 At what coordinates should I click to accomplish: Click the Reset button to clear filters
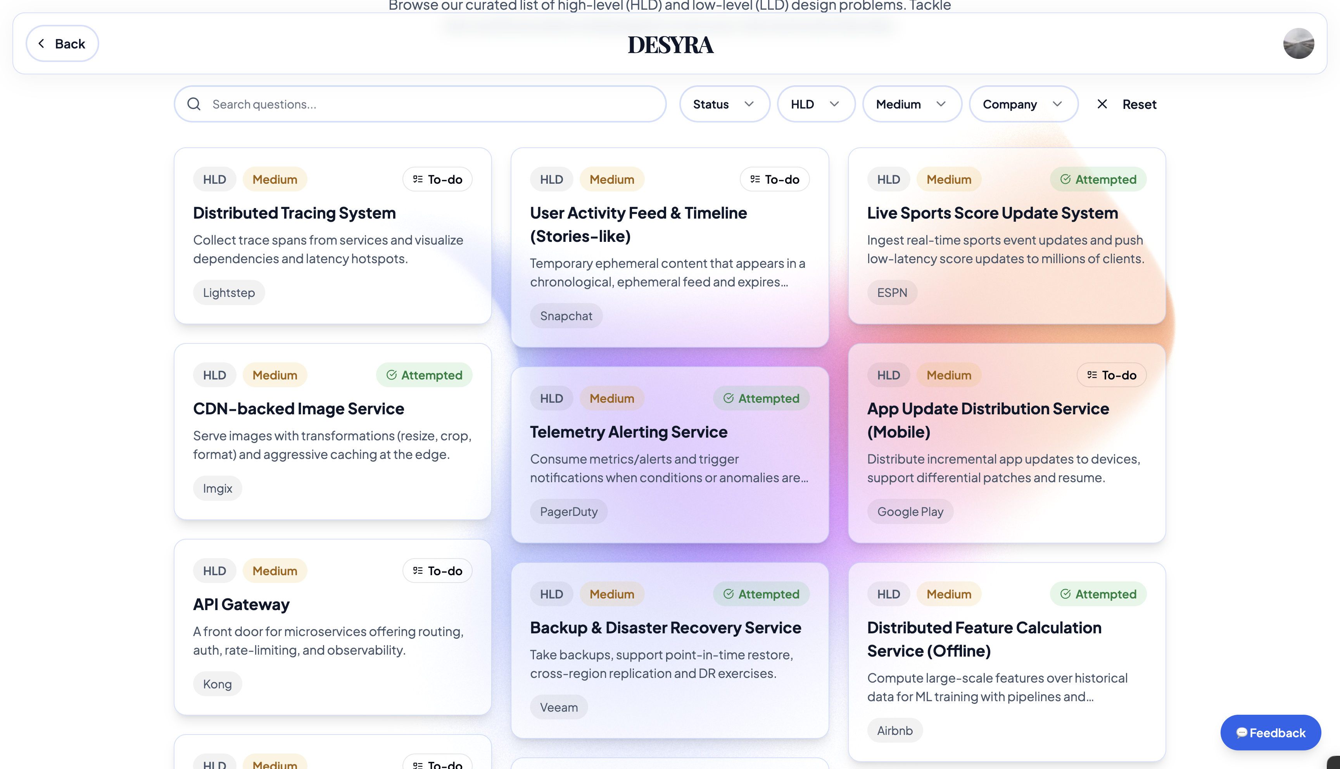(1139, 103)
